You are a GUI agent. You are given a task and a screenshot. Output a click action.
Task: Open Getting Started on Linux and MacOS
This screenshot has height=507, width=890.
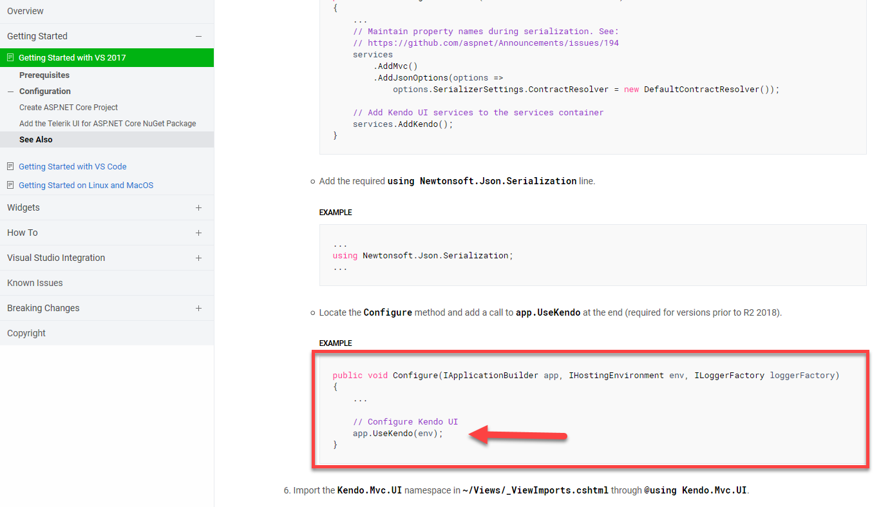[x=86, y=185]
